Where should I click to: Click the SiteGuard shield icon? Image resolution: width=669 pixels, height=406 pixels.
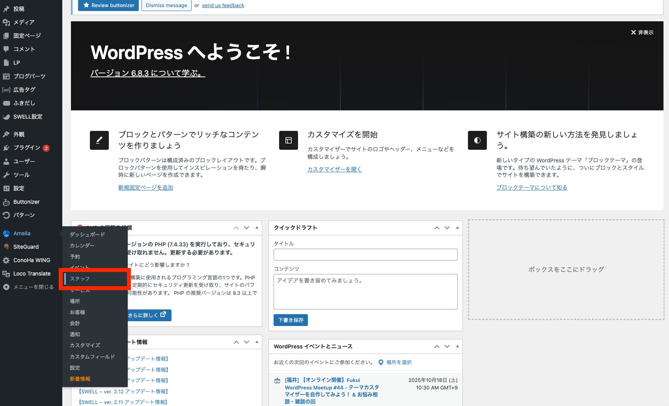tap(6, 247)
